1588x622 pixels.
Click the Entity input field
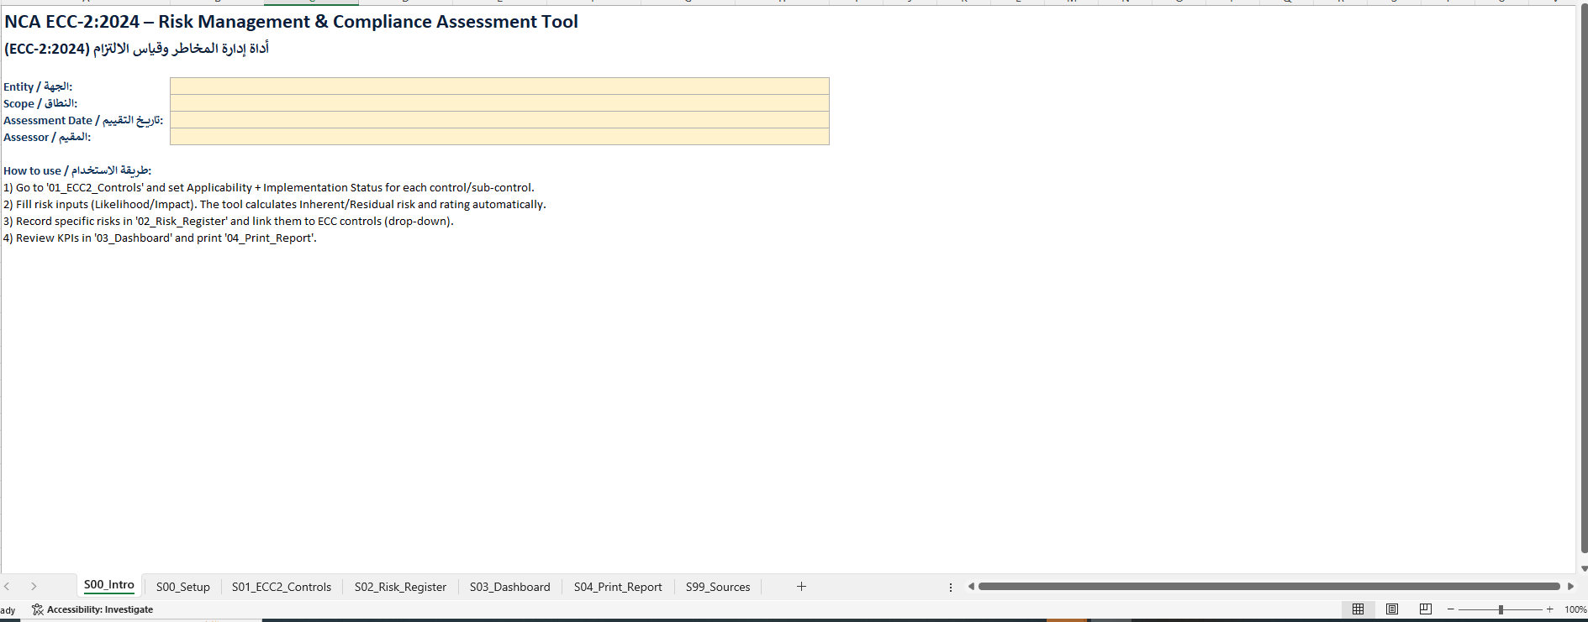pos(499,86)
